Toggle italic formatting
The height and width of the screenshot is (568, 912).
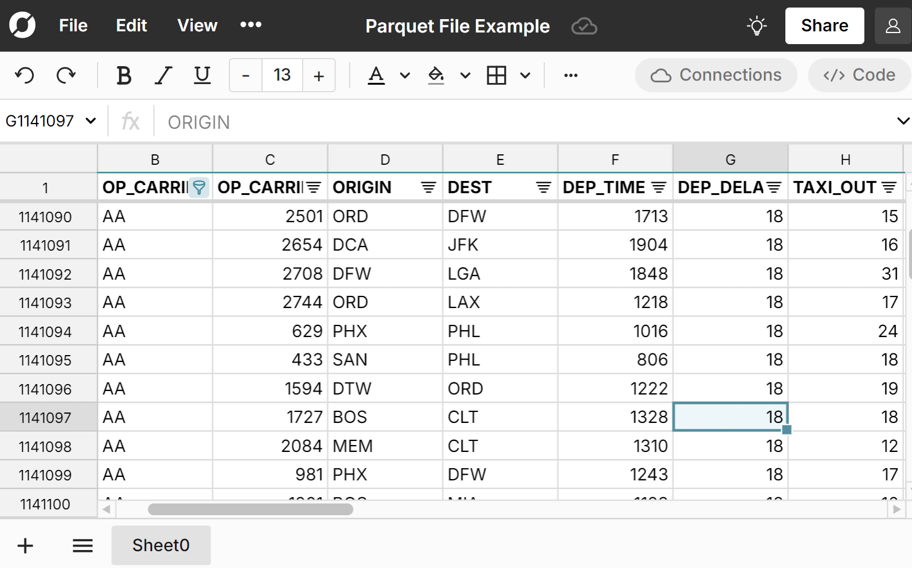163,75
